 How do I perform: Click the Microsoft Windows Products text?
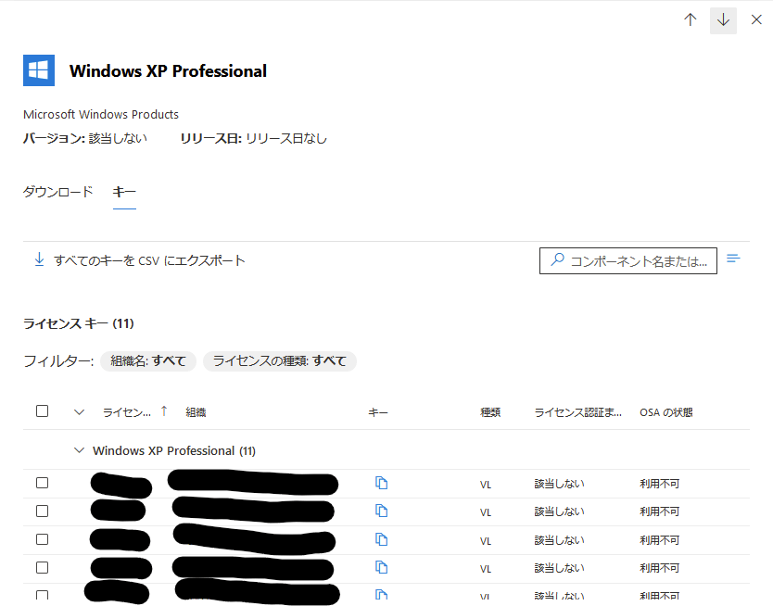pyautogui.click(x=101, y=114)
